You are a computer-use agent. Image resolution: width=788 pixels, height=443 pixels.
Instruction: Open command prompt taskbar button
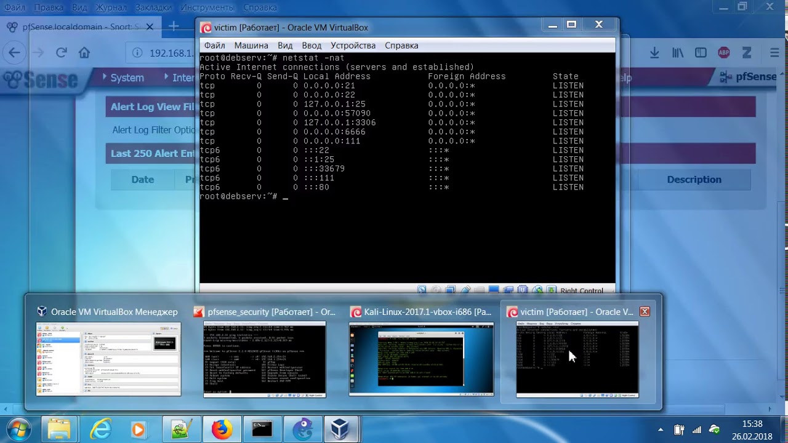pyautogui.click(x=262, y=429)
